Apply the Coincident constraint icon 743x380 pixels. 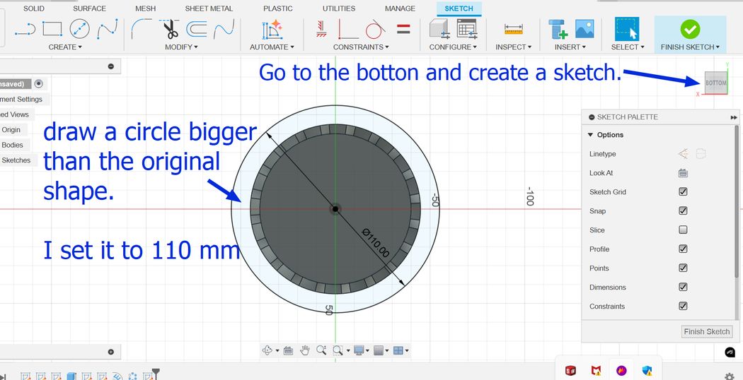(x=348, y=29)
